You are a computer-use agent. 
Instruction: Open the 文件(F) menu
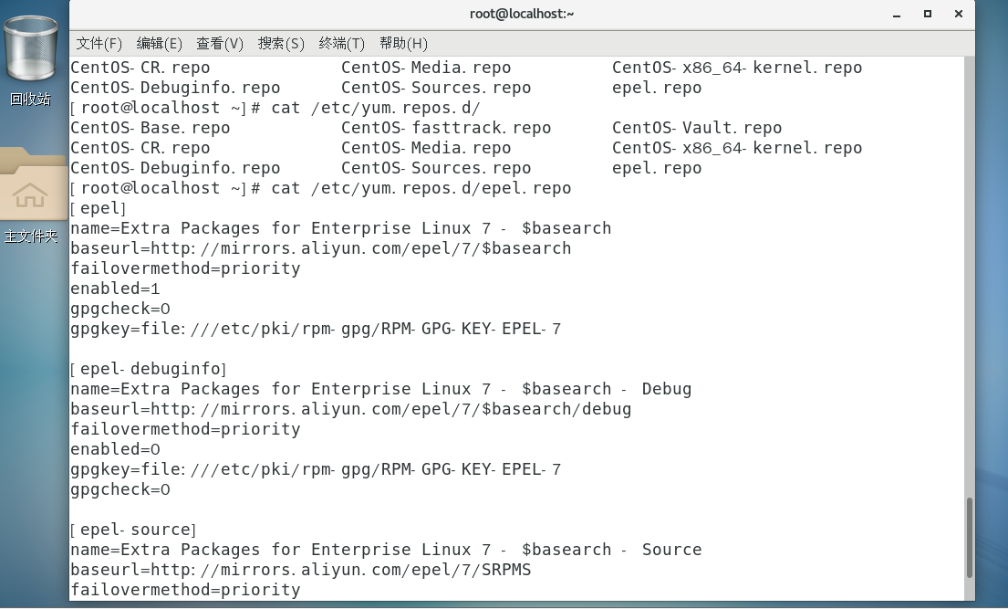99,44
